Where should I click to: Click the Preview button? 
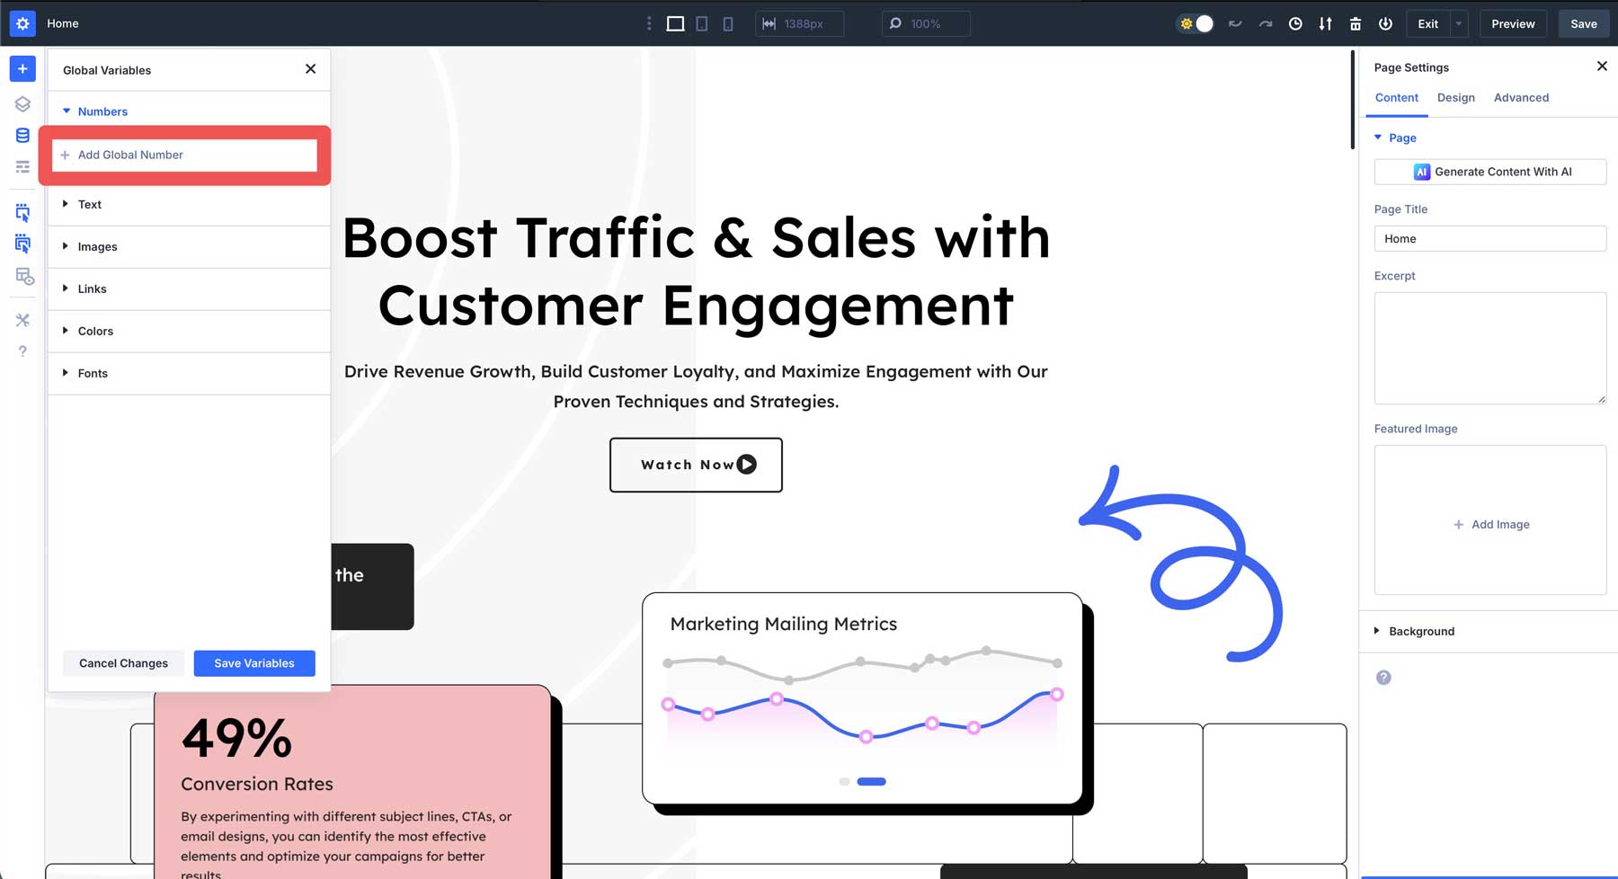[1513, 23]
